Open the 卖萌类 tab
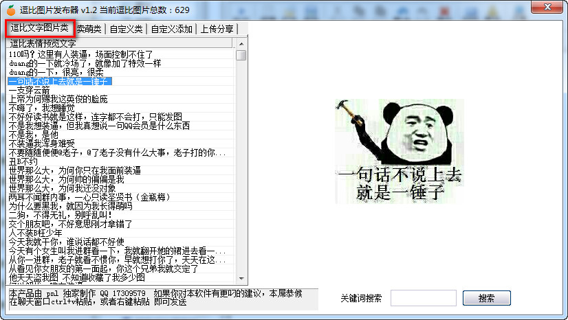Screen dimensions: 568x320 pyautogui.click(x=89, y=29)
